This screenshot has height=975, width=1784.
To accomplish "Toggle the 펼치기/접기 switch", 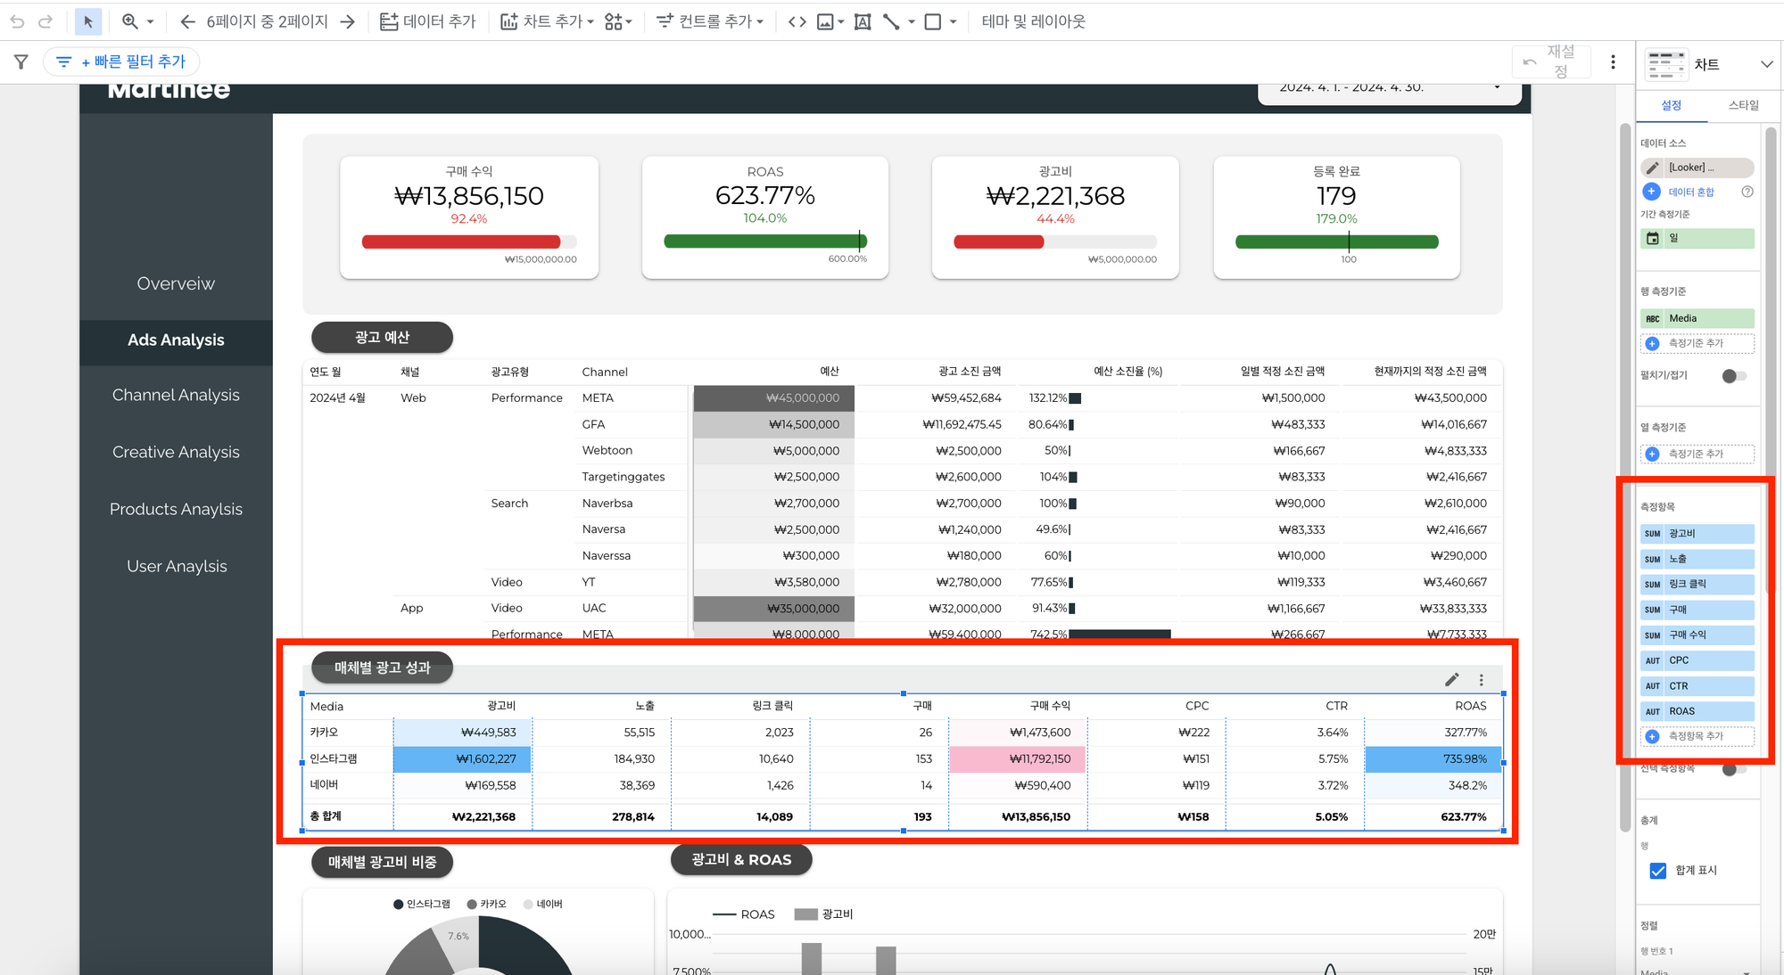I will click(x=1733, y=375).
